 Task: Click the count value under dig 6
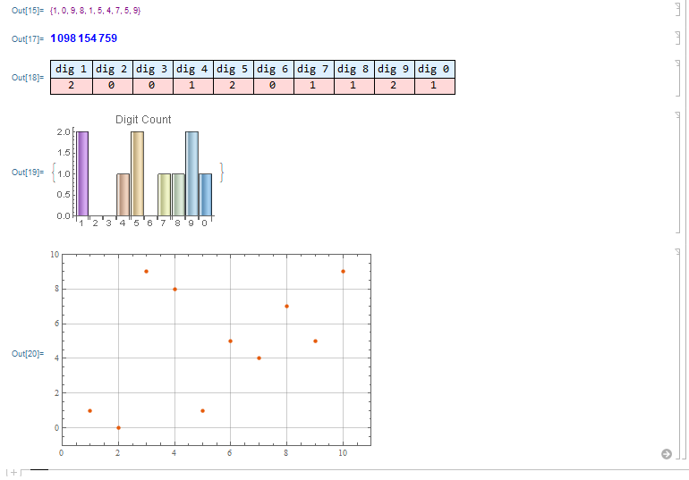click(273, 86)
